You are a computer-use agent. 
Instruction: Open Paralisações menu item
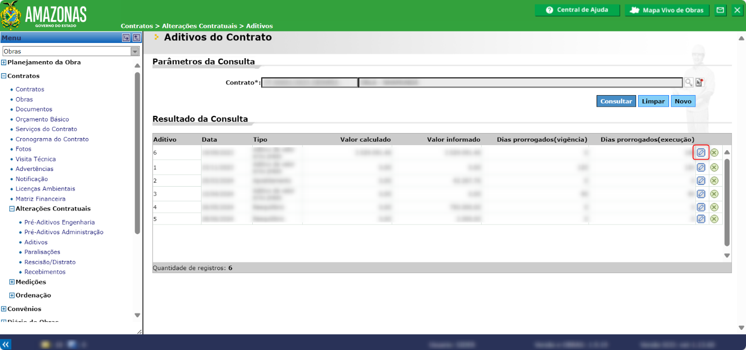point(43,252)
